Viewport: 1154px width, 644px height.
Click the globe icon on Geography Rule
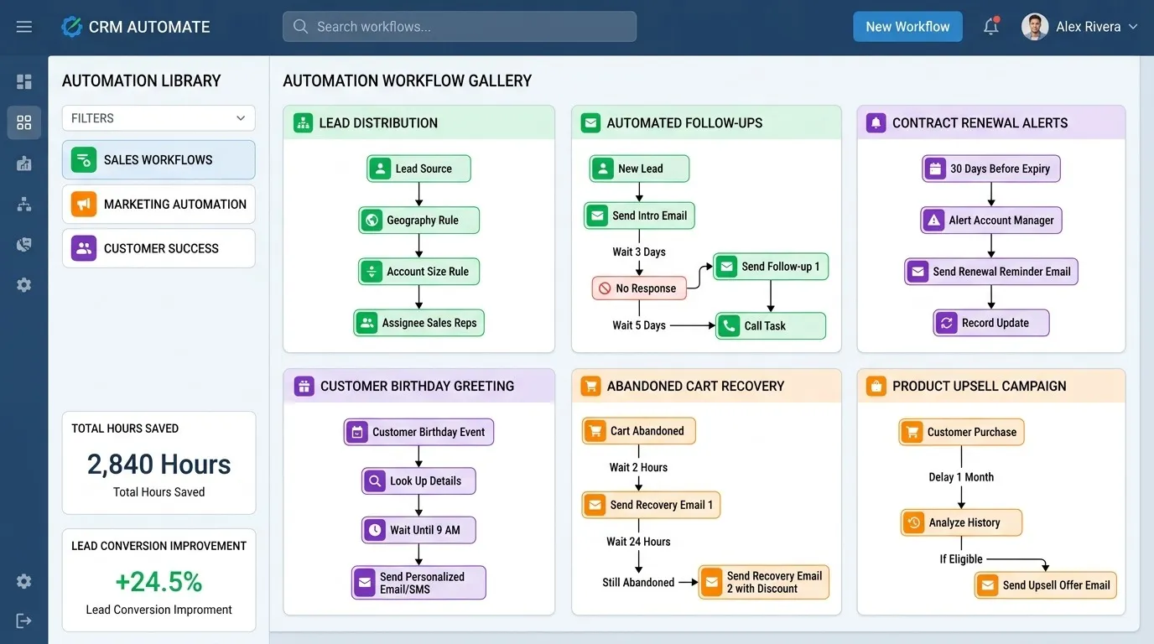coord(372,221)
